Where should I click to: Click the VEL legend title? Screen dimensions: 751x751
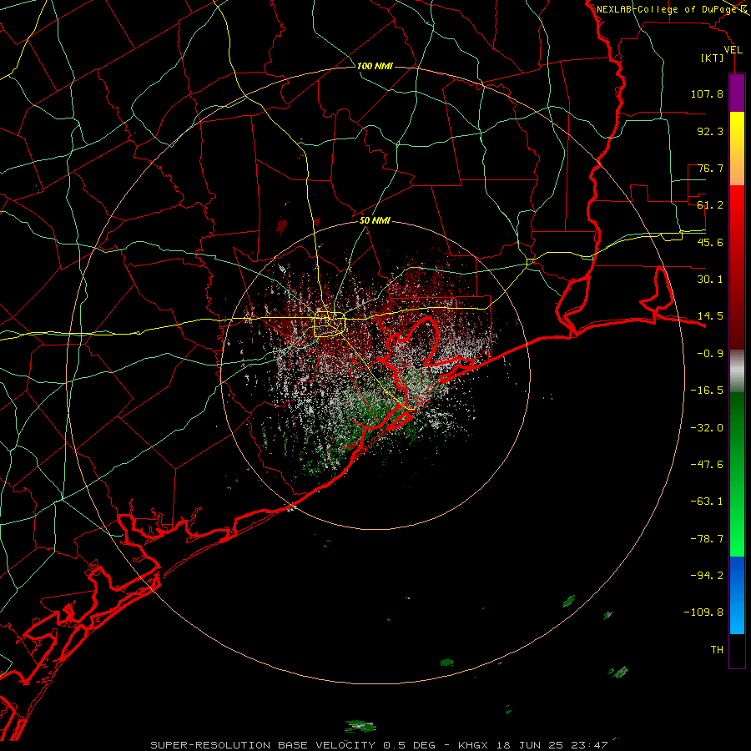click(x=733, y=49)
